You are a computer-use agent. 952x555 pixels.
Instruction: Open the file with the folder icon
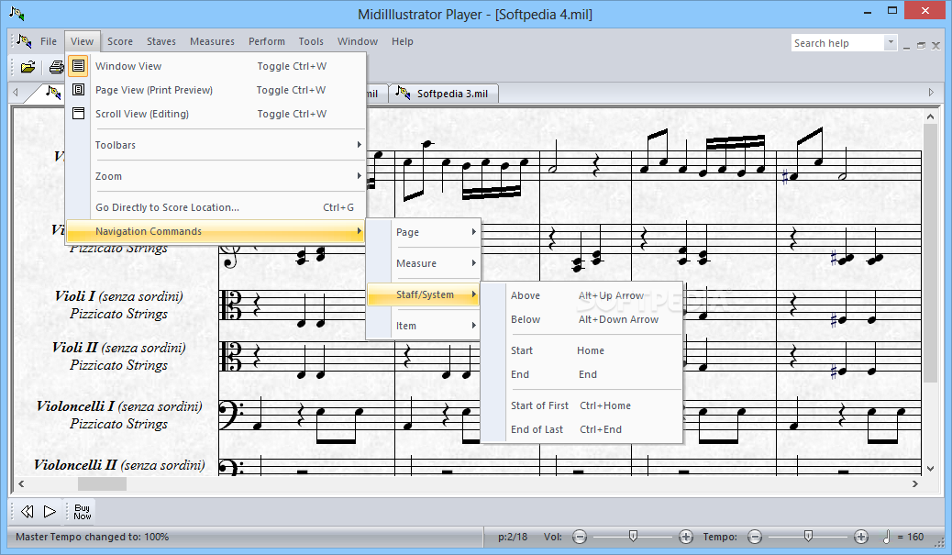pos(28,67)
